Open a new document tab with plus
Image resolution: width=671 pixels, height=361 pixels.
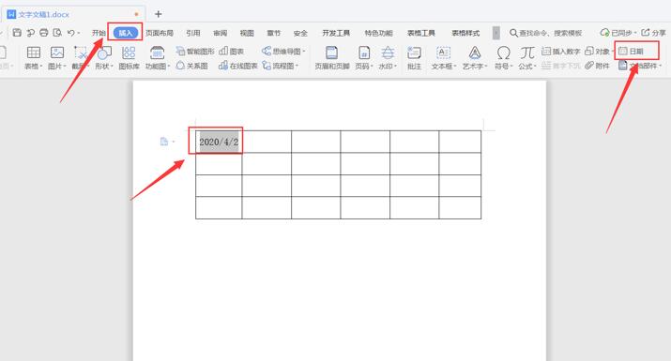(x=158, y=14)
